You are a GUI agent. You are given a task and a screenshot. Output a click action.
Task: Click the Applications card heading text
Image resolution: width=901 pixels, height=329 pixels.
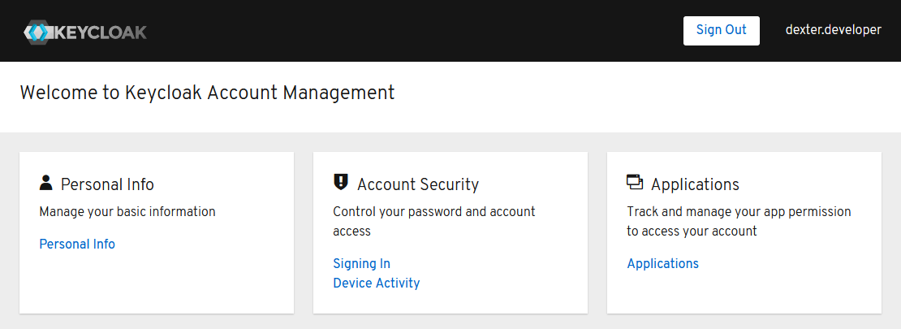pos(695,184)
